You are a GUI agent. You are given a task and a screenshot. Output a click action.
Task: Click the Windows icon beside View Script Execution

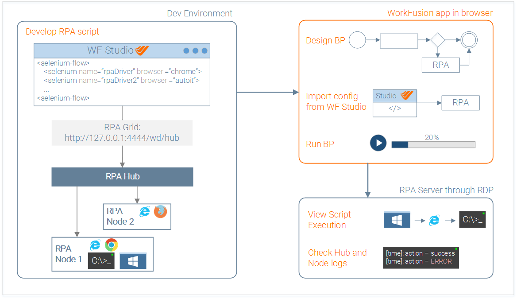coord(397,220)
